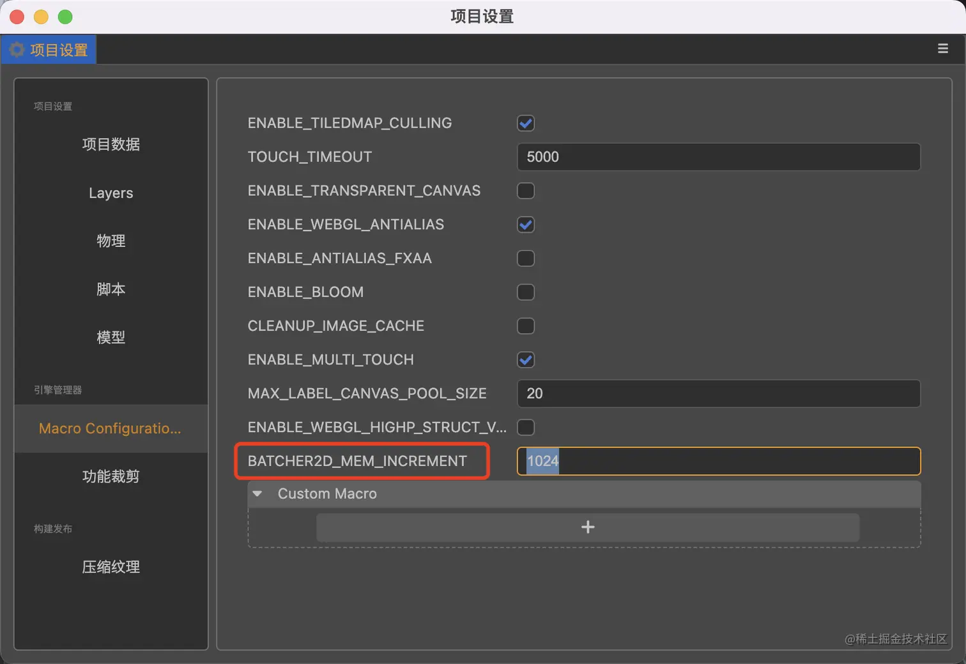Viewport: 966px width, 664px height.
Task: Click the 构建发布 group header
Action: pyautogui.click(x=53, y=529)
